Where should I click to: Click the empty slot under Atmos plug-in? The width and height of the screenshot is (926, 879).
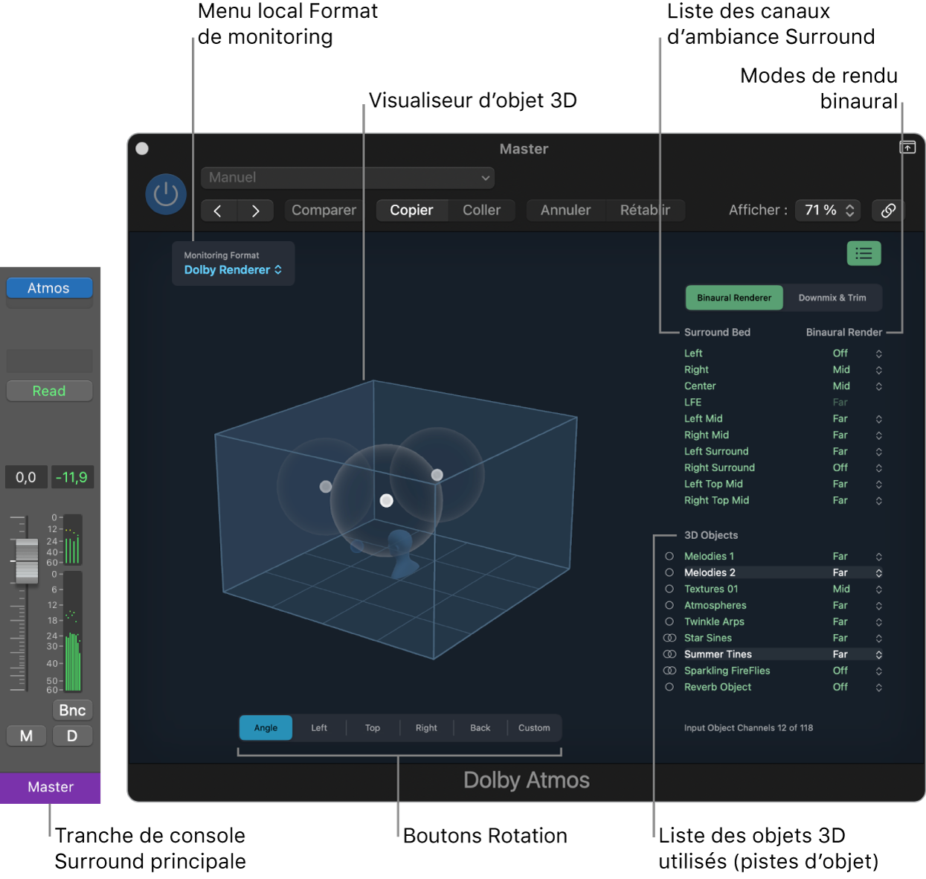pyautogui.click(x=49, y=304)
